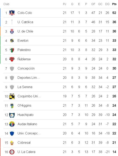Click Colo-Colo's 52 points value

(x=114, y=13)
